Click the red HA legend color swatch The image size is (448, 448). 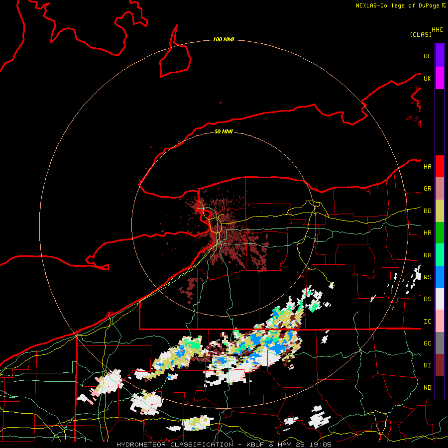pyautogui.click(x=440, y=166)
